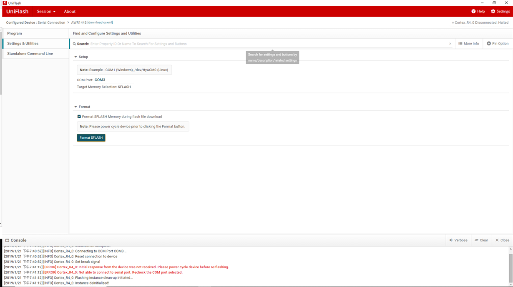513x287 pixels.
Task: Click the Help question mark icon
Action: 473,11
